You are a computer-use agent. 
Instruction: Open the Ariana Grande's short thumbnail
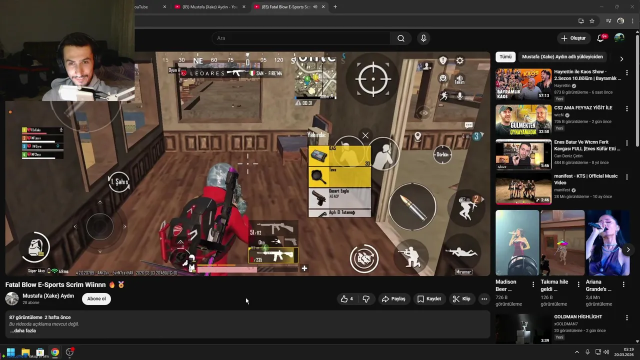[x=607, y=242]
